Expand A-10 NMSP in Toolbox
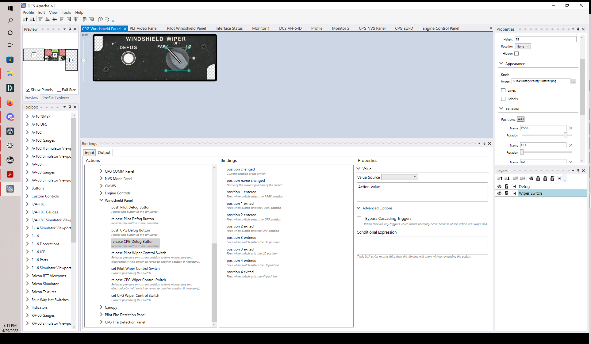Image resolution: width=591 pixels, height=344 pixels. 27,117
